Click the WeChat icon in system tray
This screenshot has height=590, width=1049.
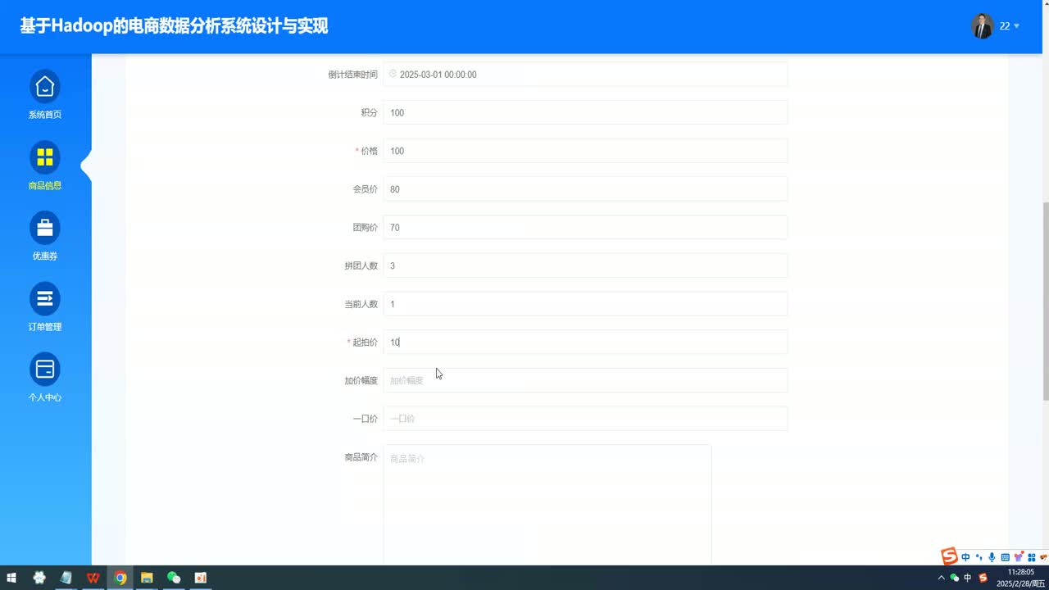(x=954, y=578)
